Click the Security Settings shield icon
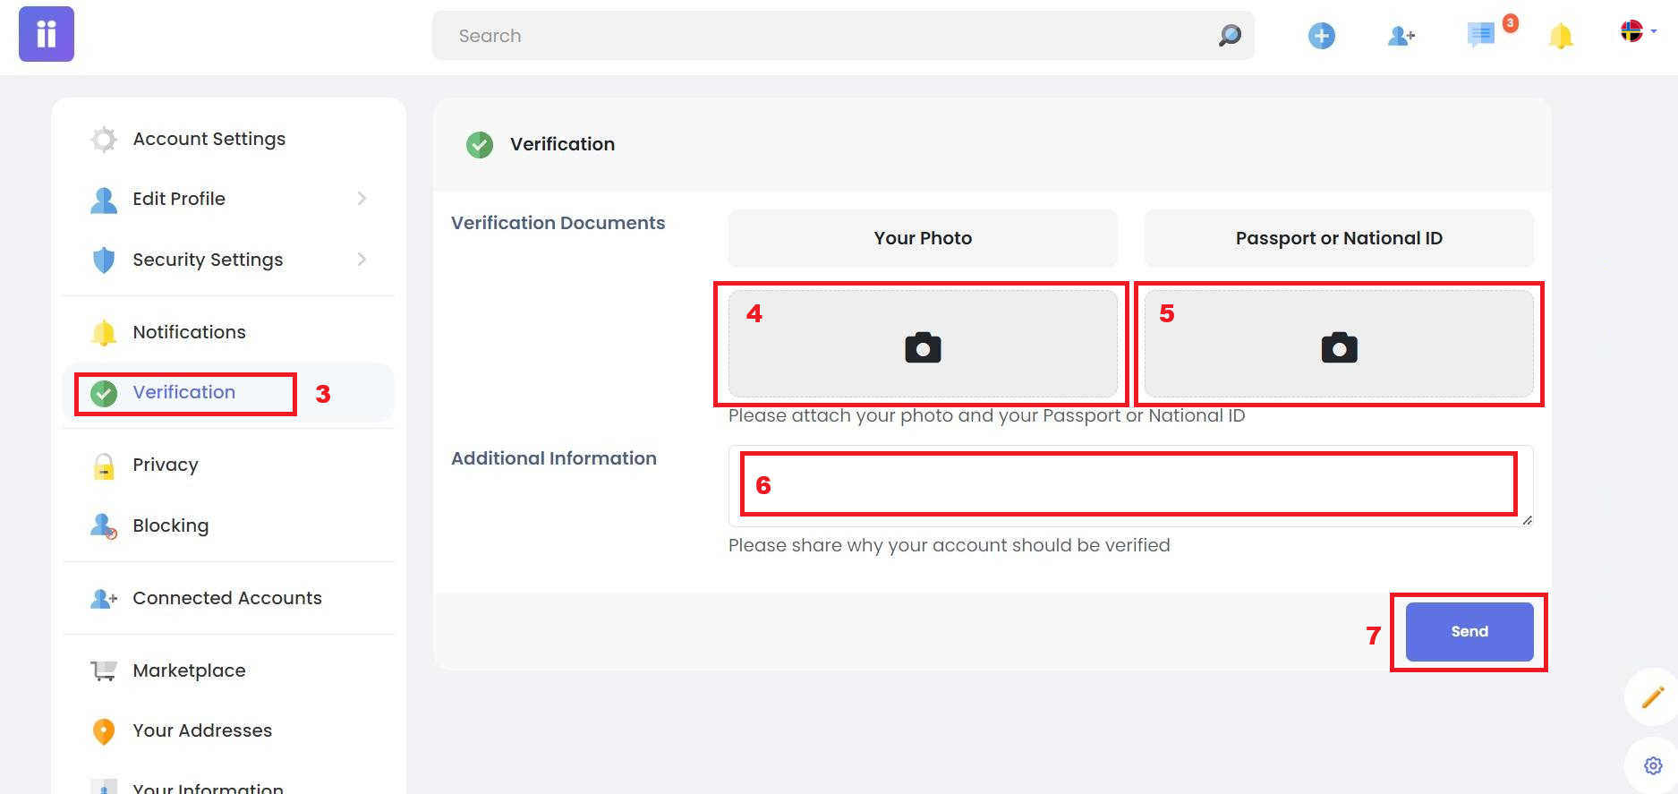Viewport: 1678px width, 794px height. (104, 260)
